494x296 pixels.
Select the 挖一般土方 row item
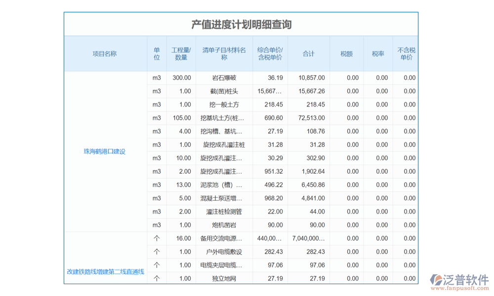coord(224,105)
